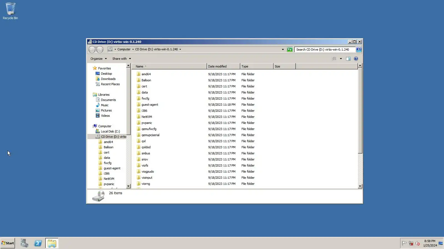Click the file list scroll down arrow
The width and height of the screenshot is (444, 249).
[x=360, y=186]
